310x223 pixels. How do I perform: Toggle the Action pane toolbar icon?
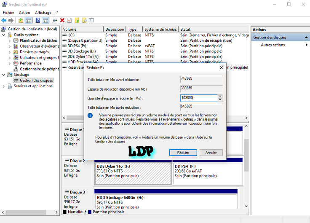click(45, 20)
